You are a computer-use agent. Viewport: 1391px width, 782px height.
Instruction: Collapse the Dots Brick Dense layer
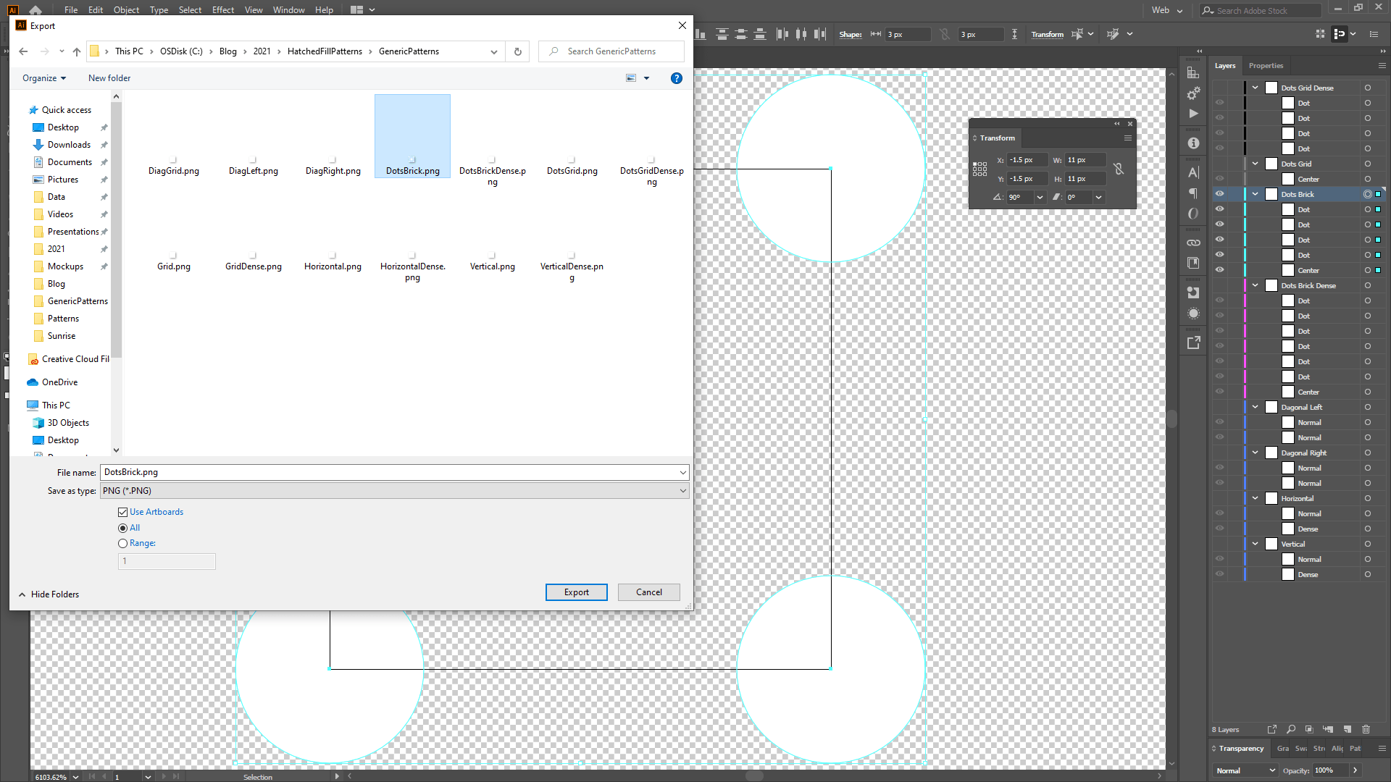[x=1256, y=285]
